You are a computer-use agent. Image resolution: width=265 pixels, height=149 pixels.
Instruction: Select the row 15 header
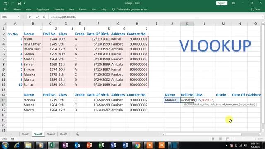click(3, 100)
